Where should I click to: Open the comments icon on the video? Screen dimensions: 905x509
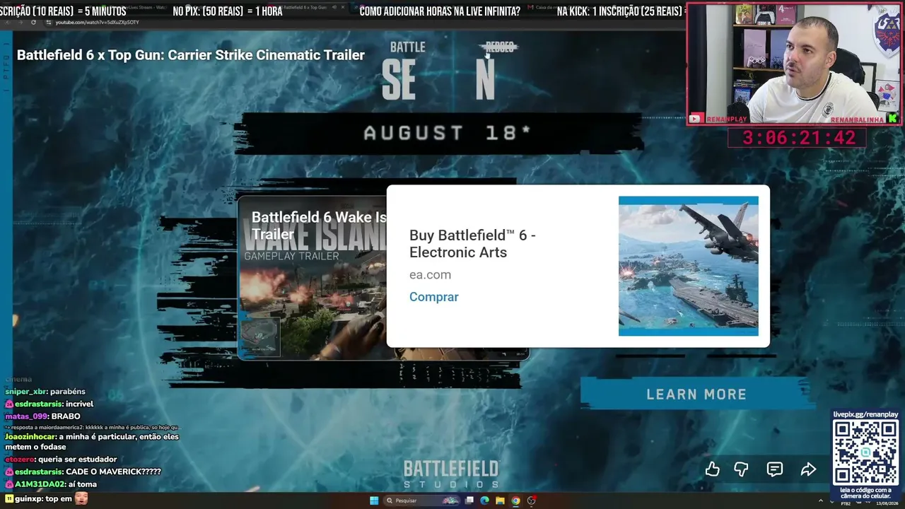coord(775,469)
